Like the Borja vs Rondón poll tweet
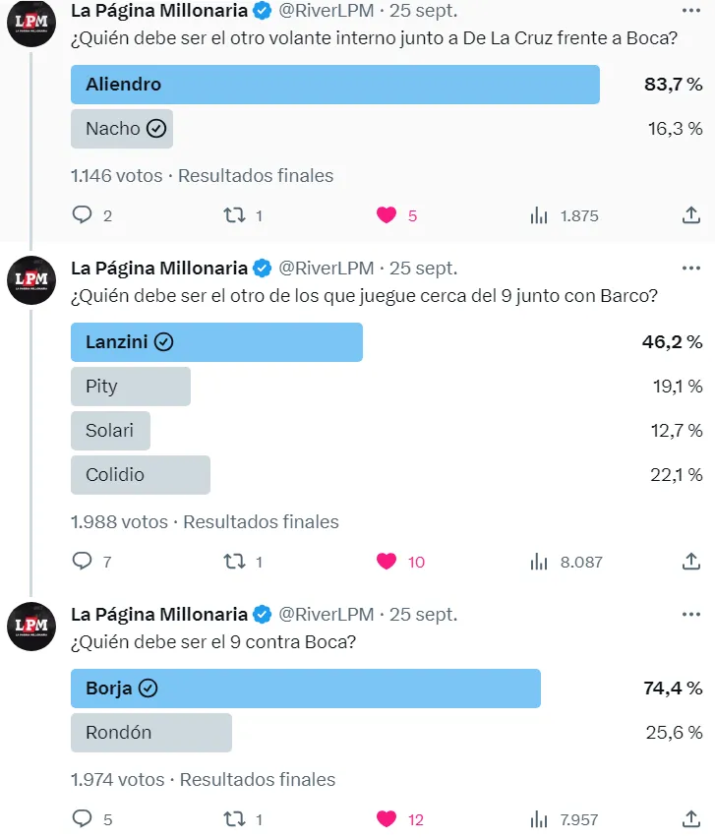715x839 pixels. click(x=387, y=819)
